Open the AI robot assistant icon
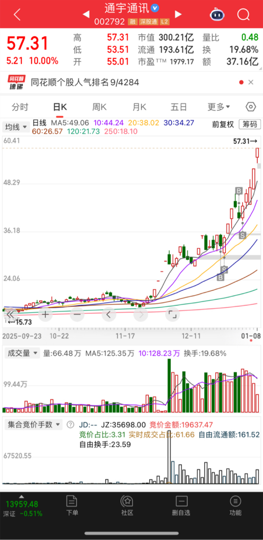Viewport: 263px width, 540px height. point(217,15)
